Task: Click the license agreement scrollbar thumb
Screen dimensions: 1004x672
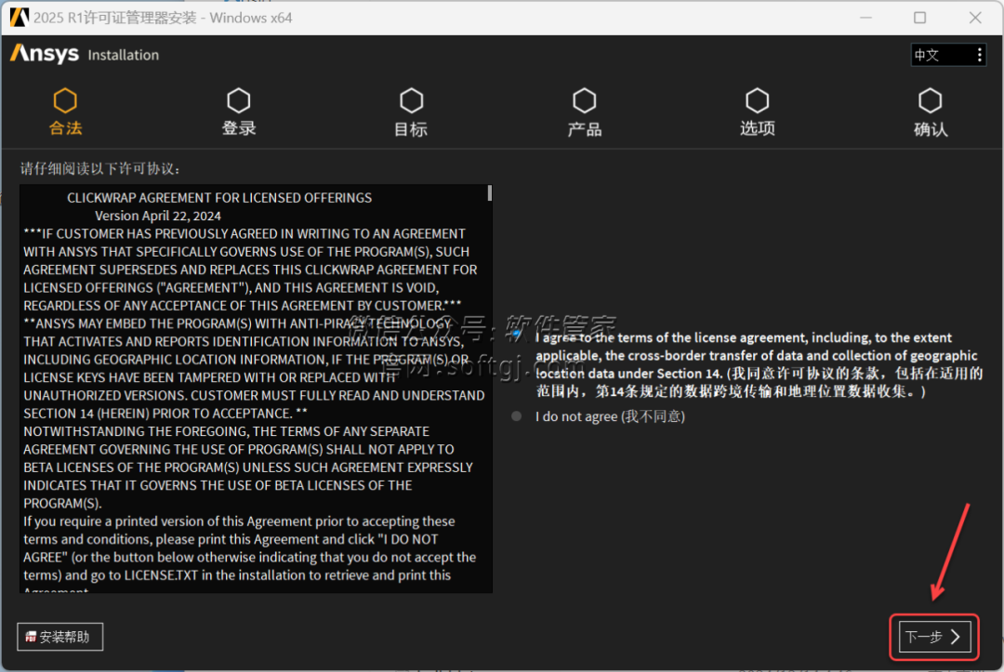Action: 490,192
